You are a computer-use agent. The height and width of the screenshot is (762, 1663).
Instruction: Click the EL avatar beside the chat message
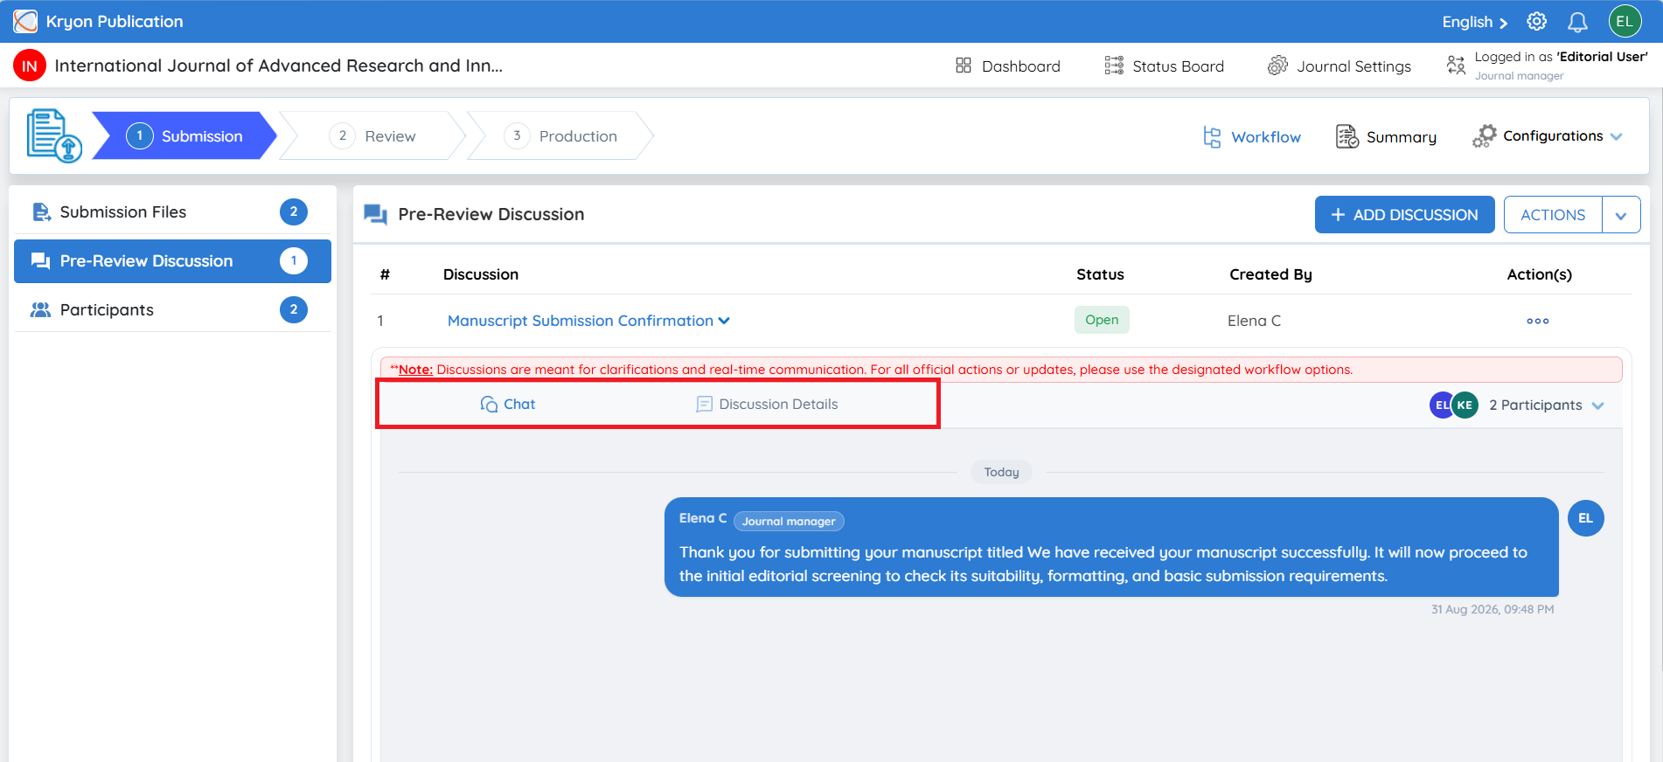coord(1586,518)
